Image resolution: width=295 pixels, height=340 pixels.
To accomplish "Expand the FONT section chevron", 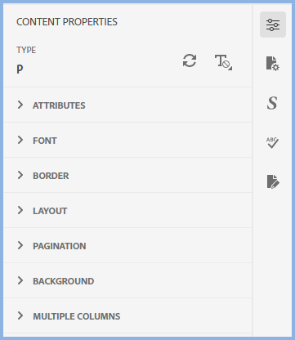I will pyautogui.click(x=20, y=140).
